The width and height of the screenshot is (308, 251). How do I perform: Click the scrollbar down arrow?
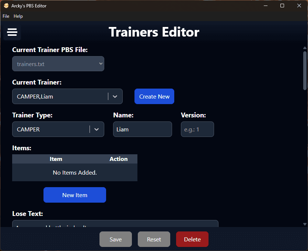point(305,224)
